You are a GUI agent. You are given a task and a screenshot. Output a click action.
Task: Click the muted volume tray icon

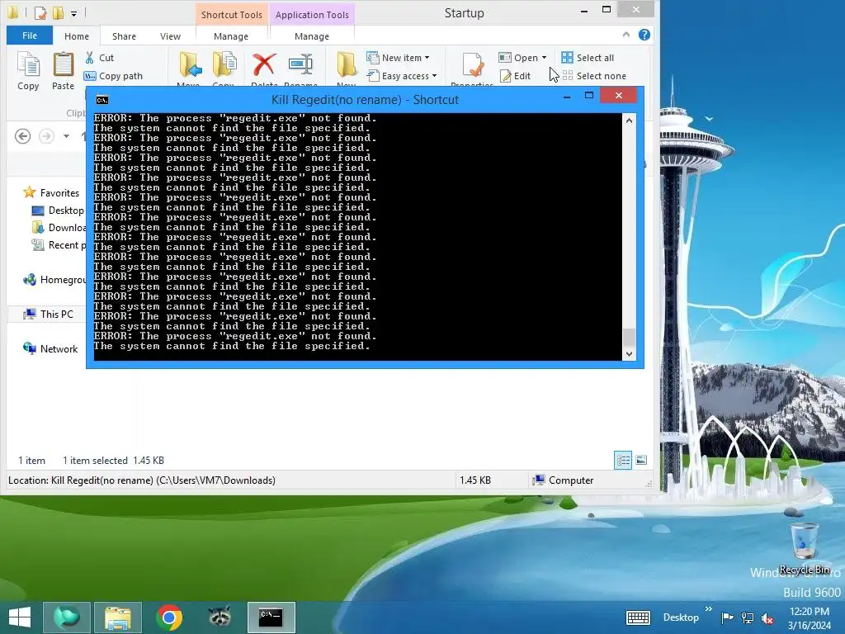pos(767,617)
